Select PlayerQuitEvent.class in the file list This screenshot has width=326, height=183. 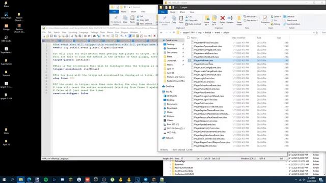[x=204, y=103]
